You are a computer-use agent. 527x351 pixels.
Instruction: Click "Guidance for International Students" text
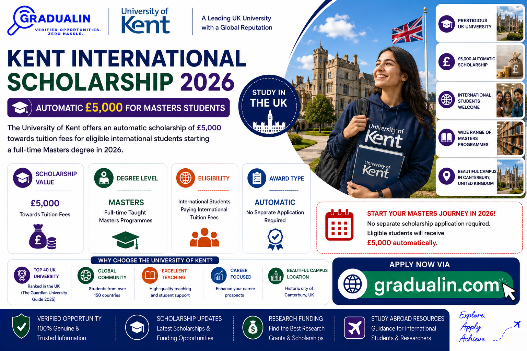(404, 333)
